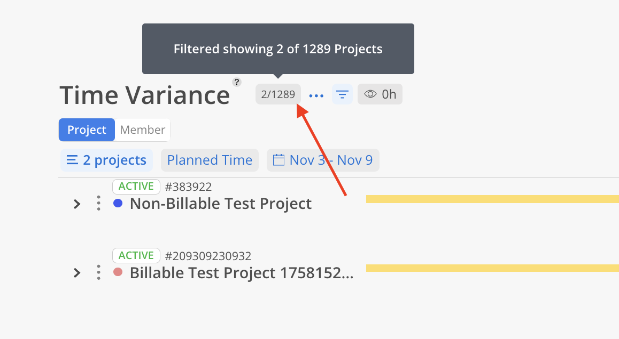
Task: Click the help question mark icon
Action: point(237,82)
